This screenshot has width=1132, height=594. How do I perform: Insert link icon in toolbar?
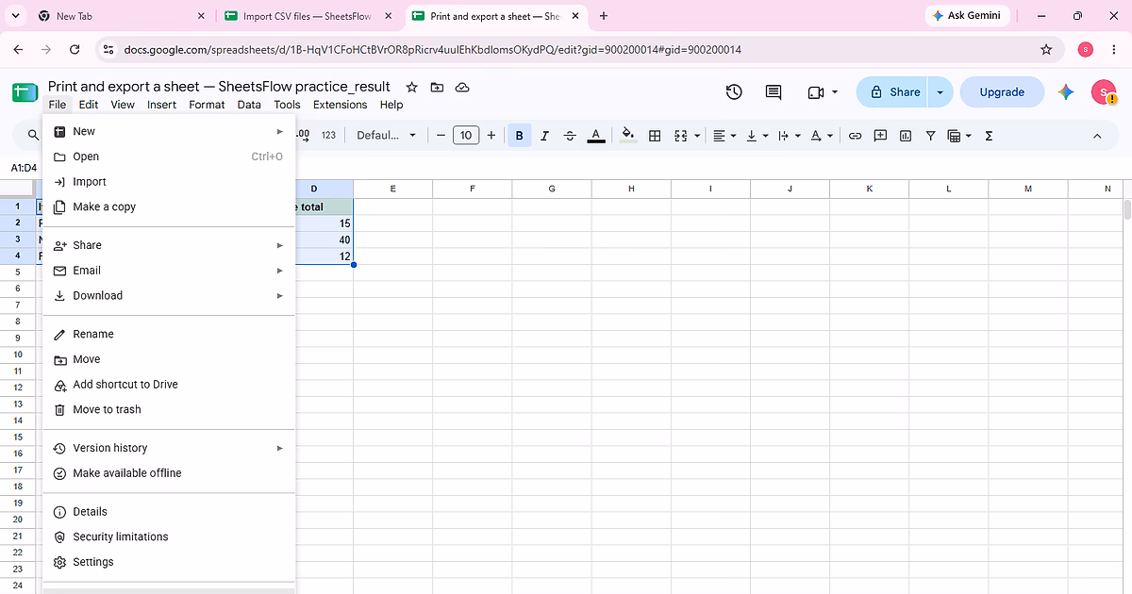pyautogui.click(x=855, y=136)
